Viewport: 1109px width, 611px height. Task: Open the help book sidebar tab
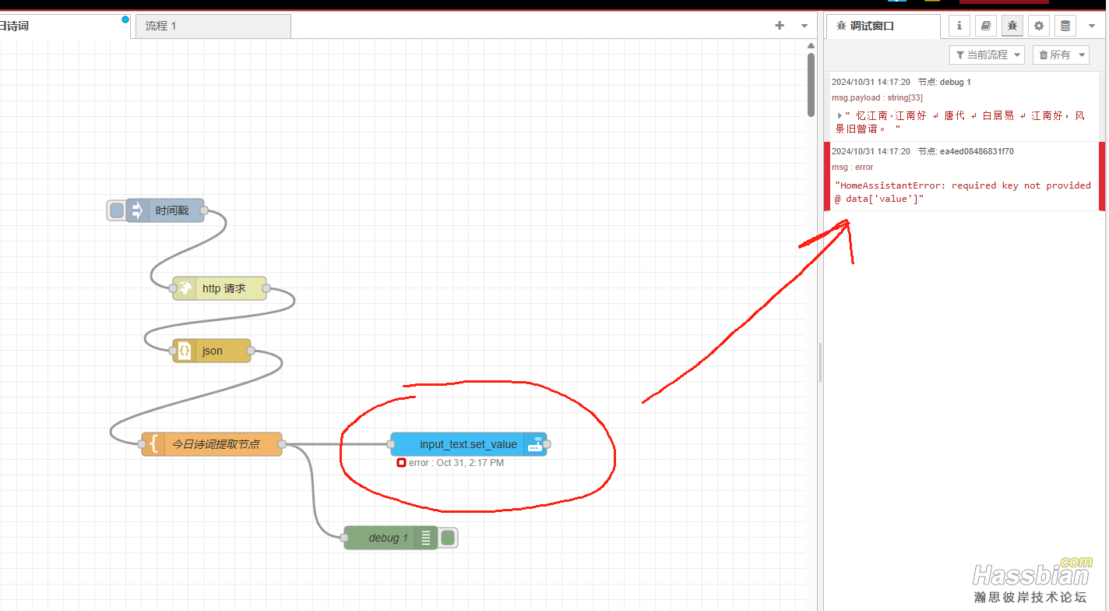pyautogui.click(x=985, y=26)
